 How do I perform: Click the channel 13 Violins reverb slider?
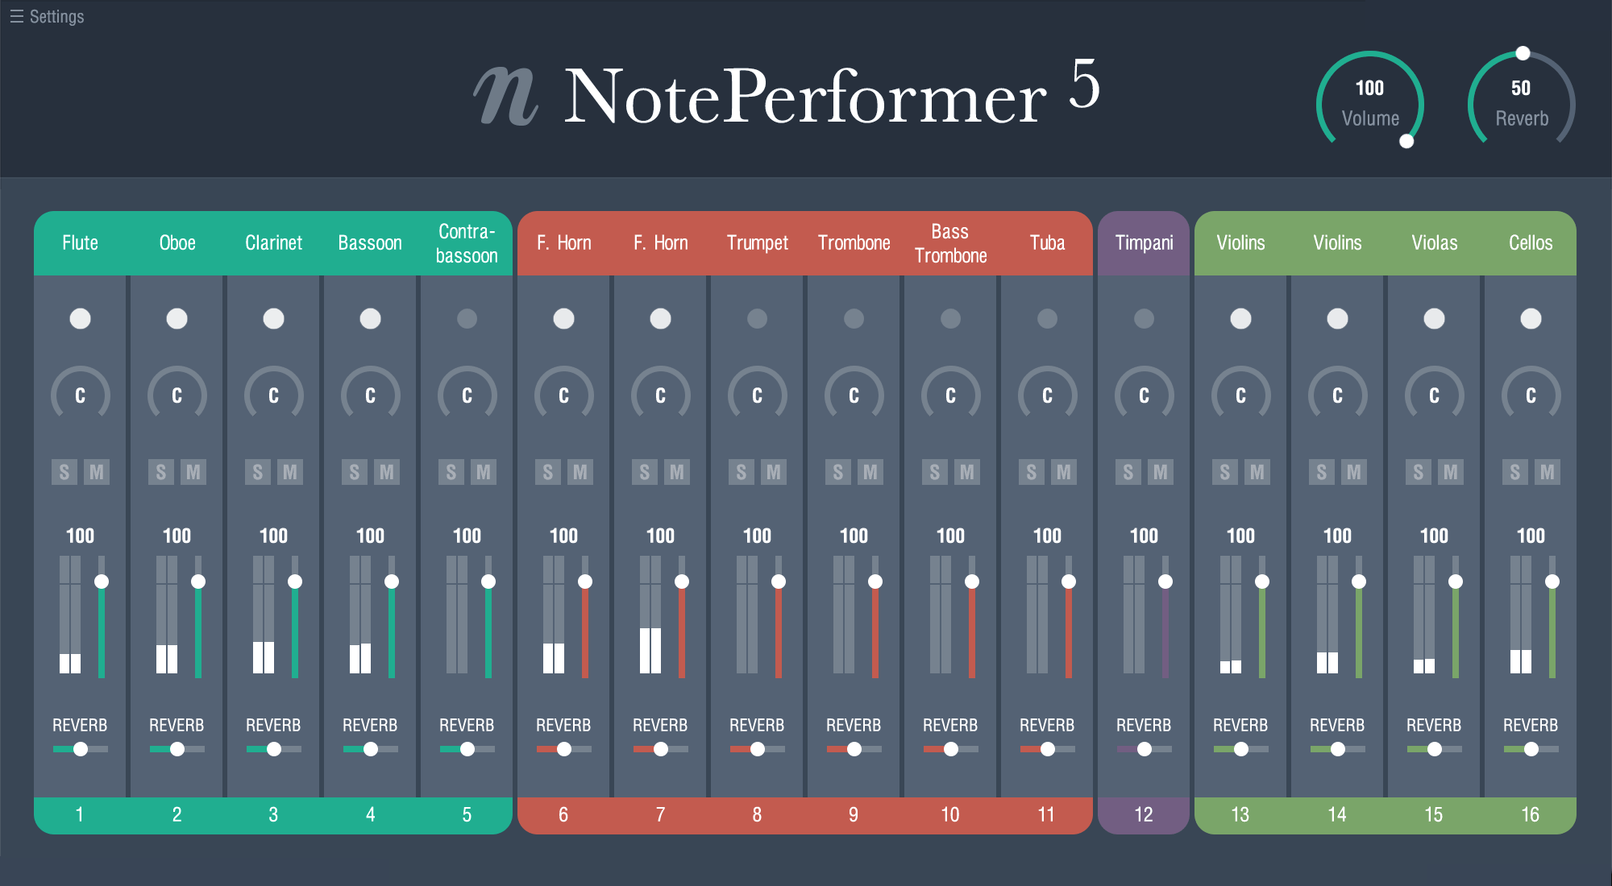(1240, 749)
